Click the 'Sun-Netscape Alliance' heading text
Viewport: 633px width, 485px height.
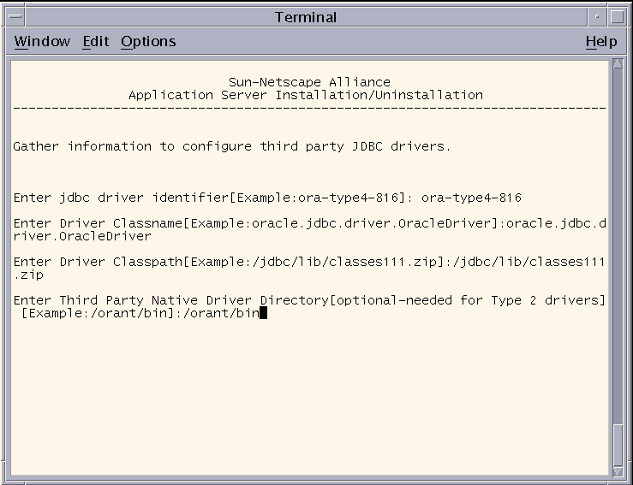point(309,82)
